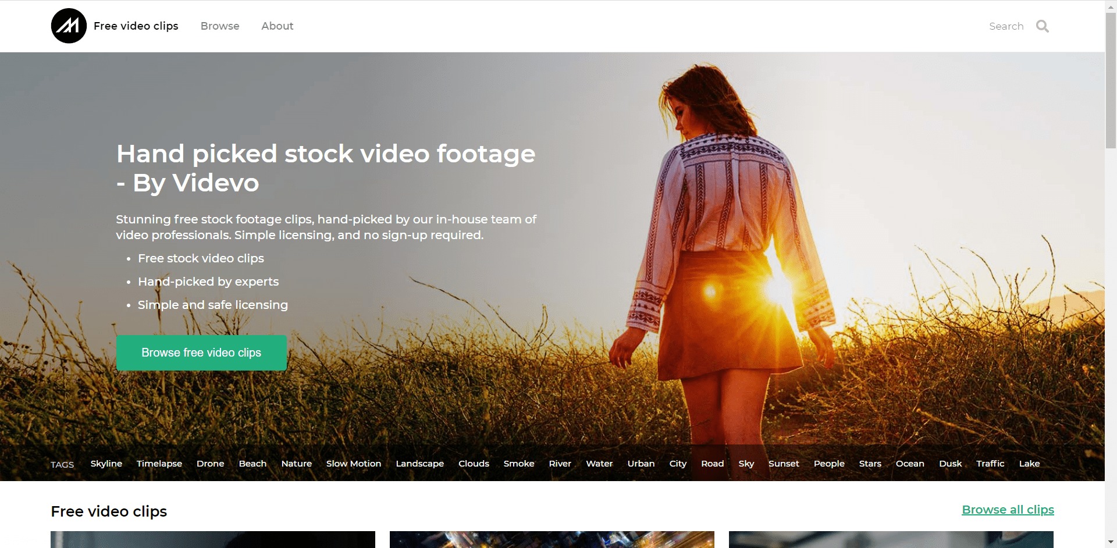1117x548 pixels.
Task: Select the Traffic tag
Action: click(x=990, y=464)
